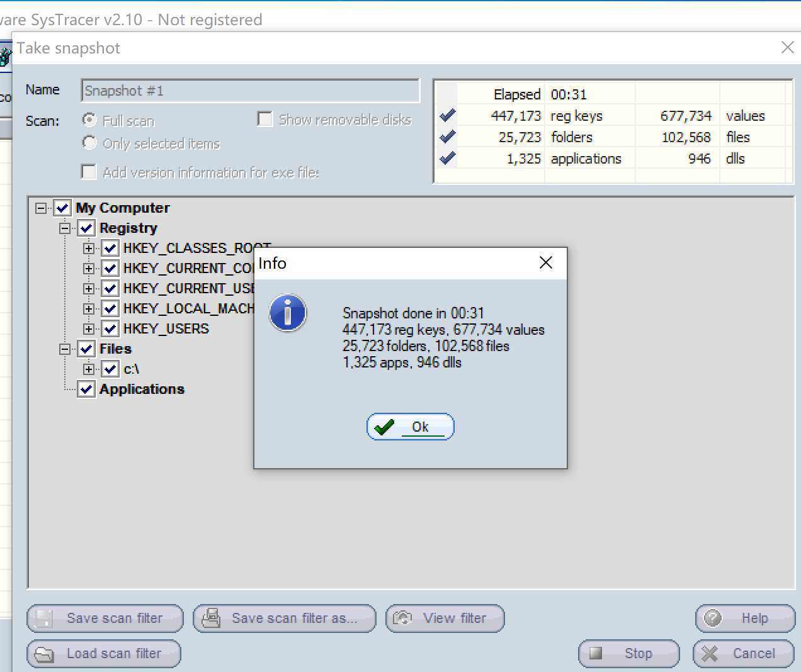Select the My Computer tree label
The height and width of the screenshot is (672, 801).
click(123, 208)
